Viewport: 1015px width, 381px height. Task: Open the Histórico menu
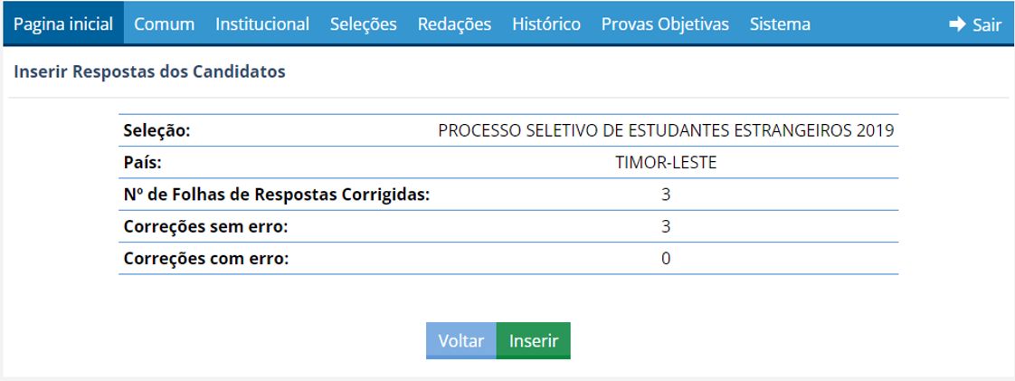546,24
